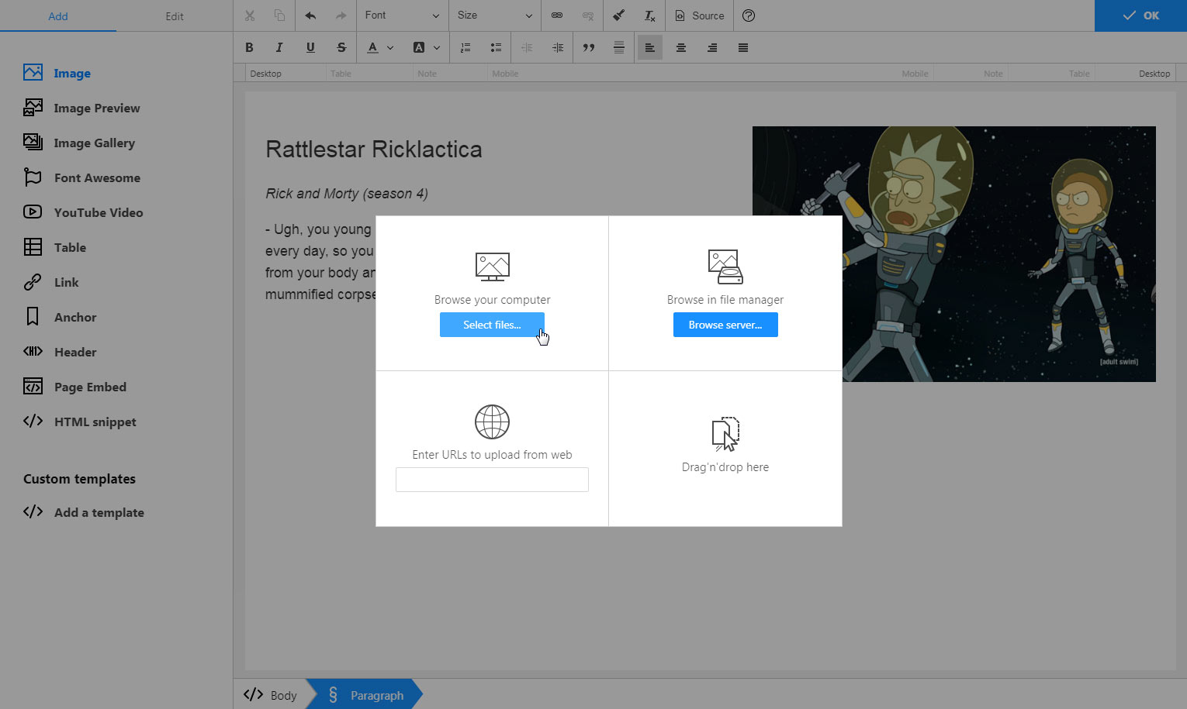The image size is (1187, 709).
Task: Click the left Note ruler marker
Action: tap(427, 74)
